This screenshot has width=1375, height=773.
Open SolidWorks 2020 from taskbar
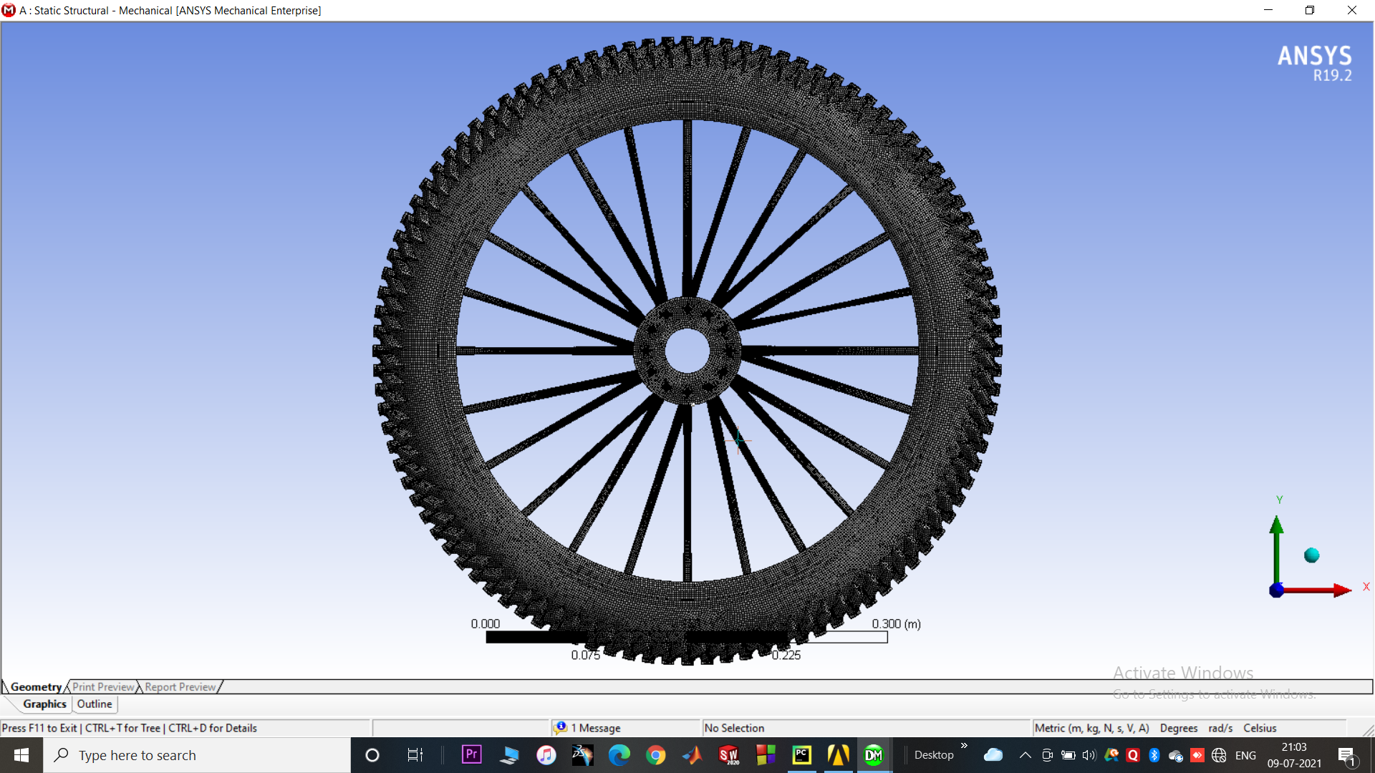(x=729, y=755)
